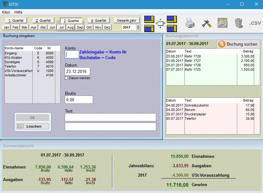Export data using the .csv icon
Screen dimensions: 263x193
coord(255,23)
